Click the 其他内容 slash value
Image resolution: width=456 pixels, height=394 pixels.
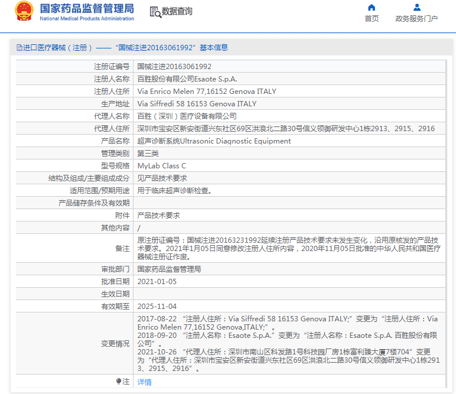(139, 228)
